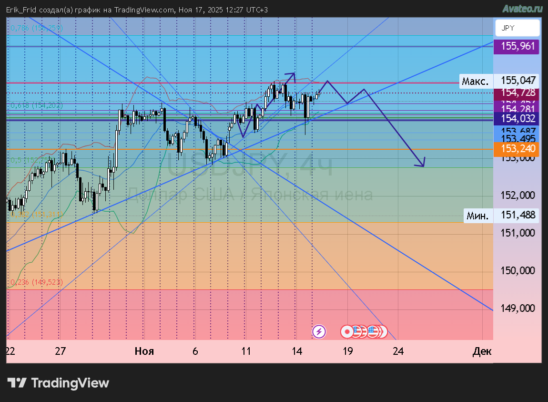Click the leftmost US flag event icon
Screen dimensions: 548x402
[358, 331]
